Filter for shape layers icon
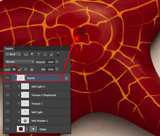This screenshot has height=136, width=160. pyautogui.click(x=45, y=54)
